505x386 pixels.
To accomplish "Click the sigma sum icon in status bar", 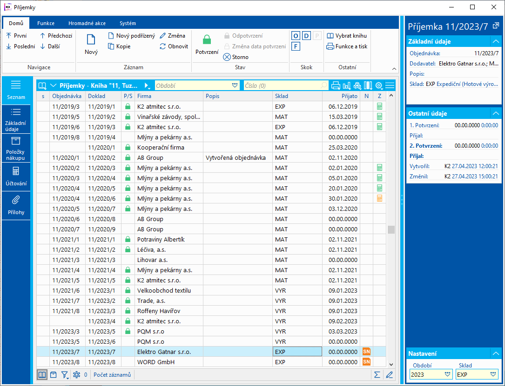I will point(377,375).
